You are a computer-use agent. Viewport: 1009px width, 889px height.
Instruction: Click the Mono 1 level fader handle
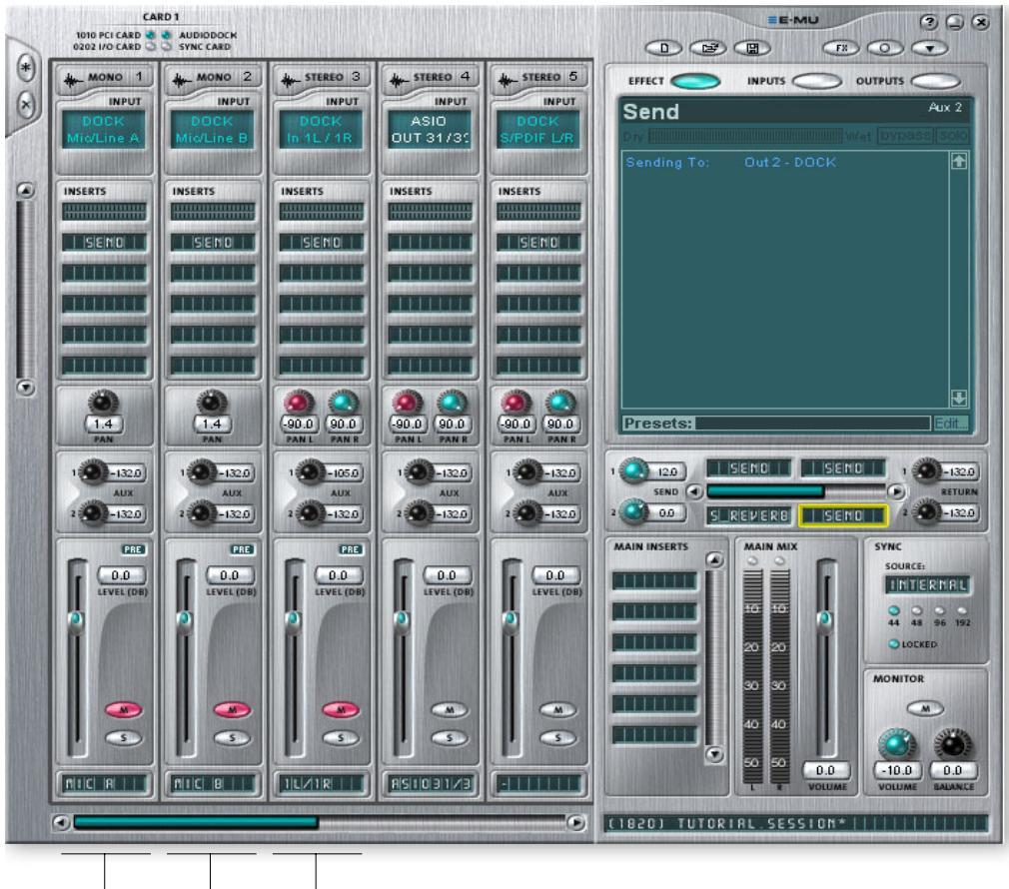point(76,621)
